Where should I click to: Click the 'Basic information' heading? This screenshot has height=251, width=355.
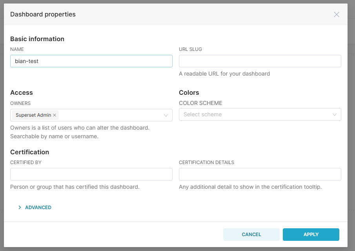(x=37, y=39)
